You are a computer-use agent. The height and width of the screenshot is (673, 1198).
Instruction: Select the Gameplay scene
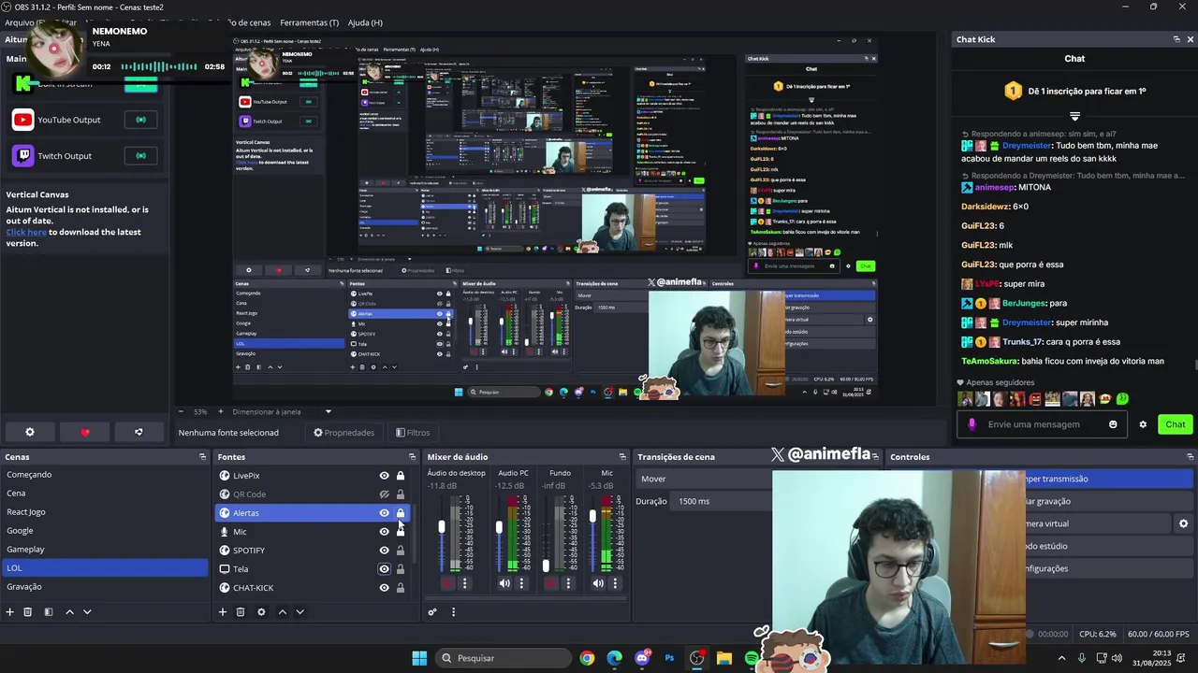point(105,549)
